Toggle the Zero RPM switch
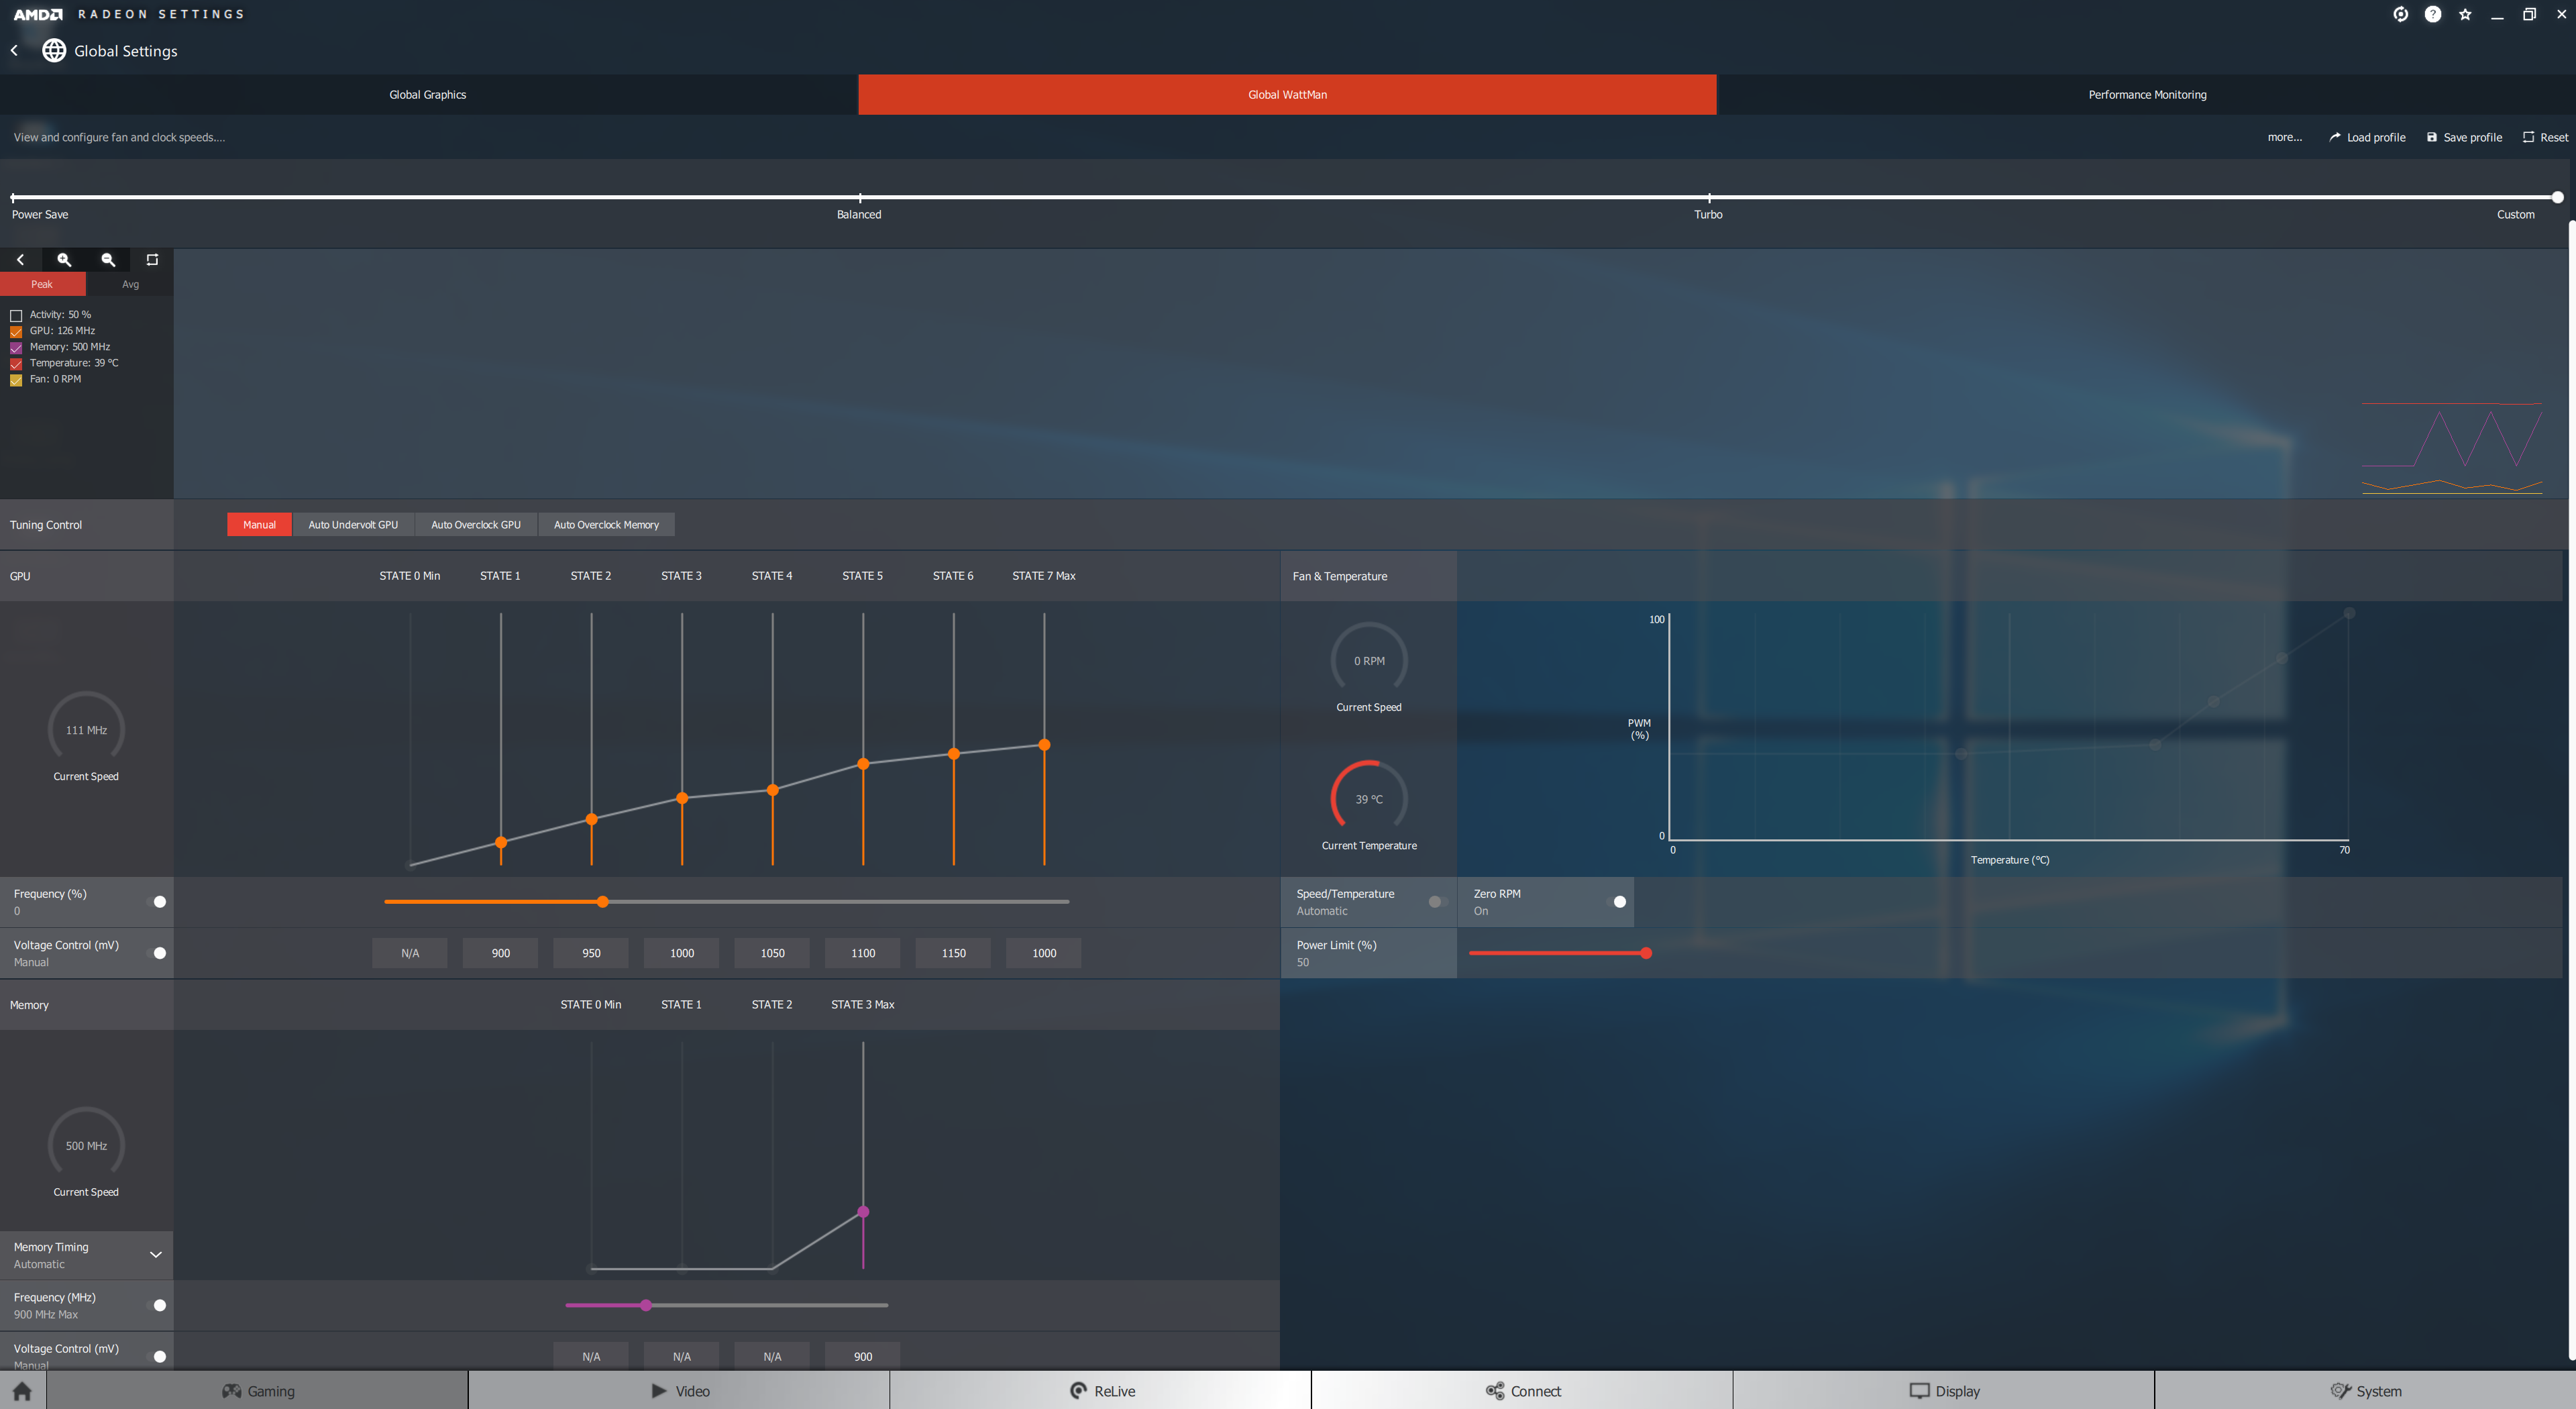The height and width of the screenshot is (1409, 2576). pyautogui.click(x=1616, y=902)
